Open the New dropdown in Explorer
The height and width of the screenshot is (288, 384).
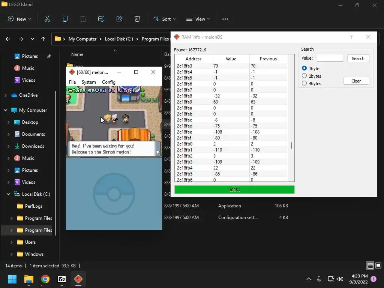pos(19,19)
